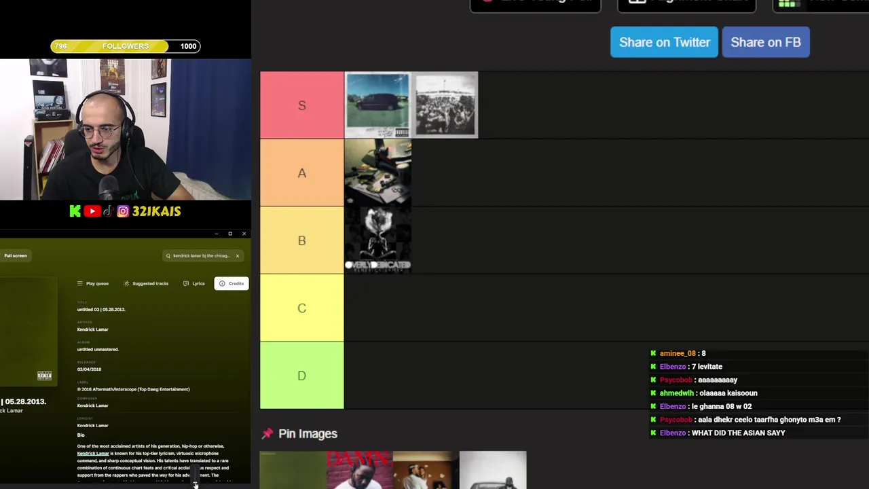
Task: Open the Lyrics tab
Action: point(194,283)
